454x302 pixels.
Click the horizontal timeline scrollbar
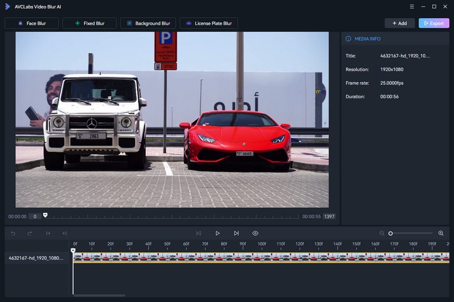click(99, 295)
